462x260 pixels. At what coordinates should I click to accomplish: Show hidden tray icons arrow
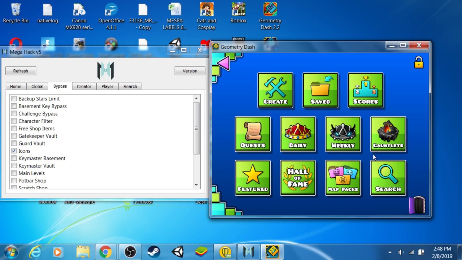point(390,252)
